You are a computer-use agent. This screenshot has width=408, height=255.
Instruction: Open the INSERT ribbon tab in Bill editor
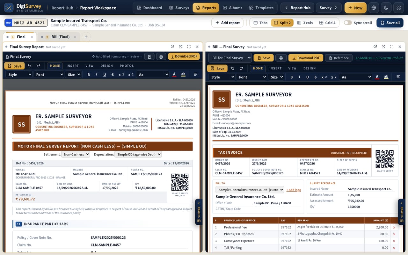point(275,69)
